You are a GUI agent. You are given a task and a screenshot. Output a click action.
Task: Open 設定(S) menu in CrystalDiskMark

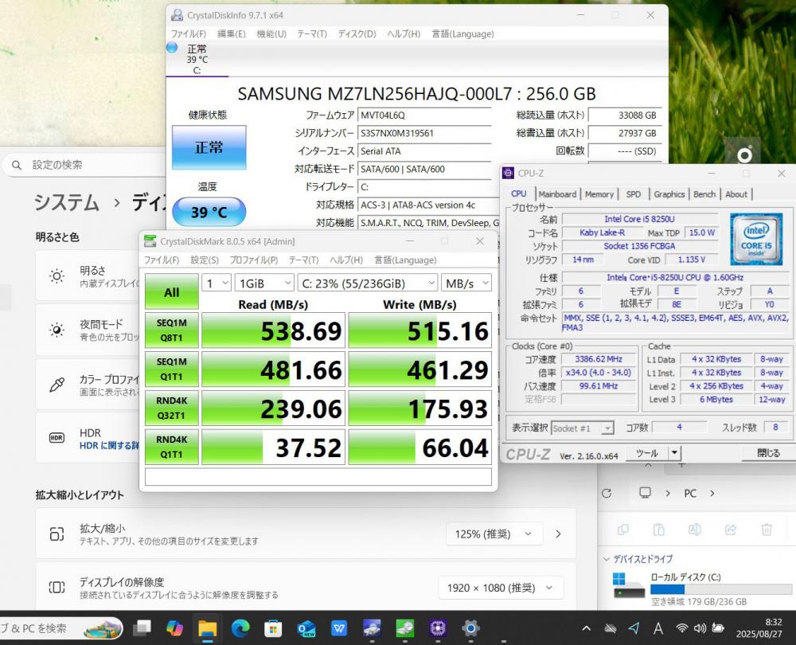205,260
